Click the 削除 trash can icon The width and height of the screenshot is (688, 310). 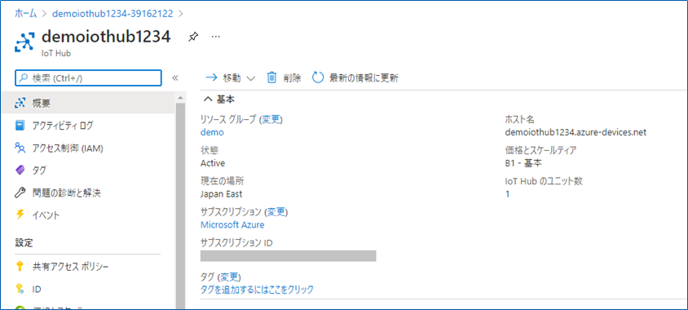click(271, 77)
